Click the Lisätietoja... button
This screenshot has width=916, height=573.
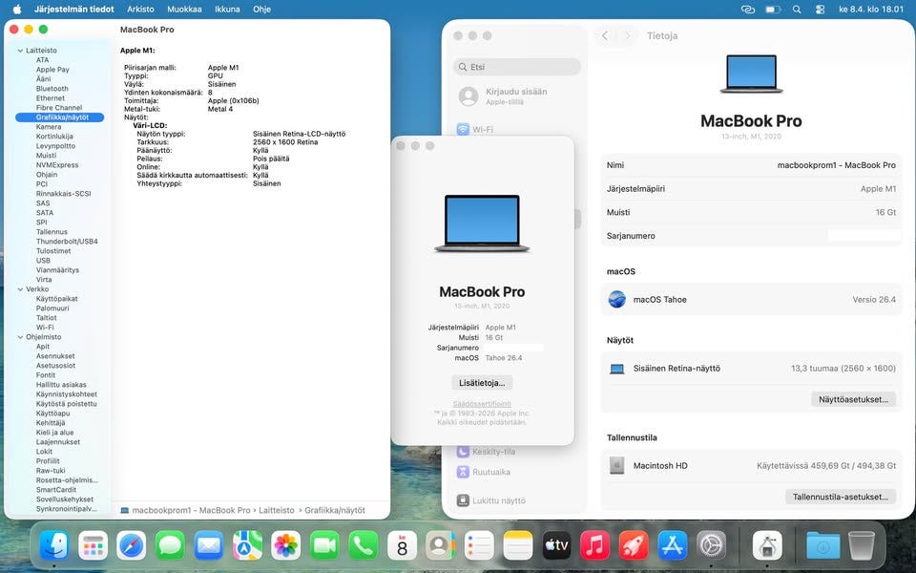(482, 382)
